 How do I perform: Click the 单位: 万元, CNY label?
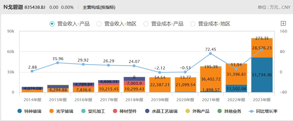[x=274, y=7]
